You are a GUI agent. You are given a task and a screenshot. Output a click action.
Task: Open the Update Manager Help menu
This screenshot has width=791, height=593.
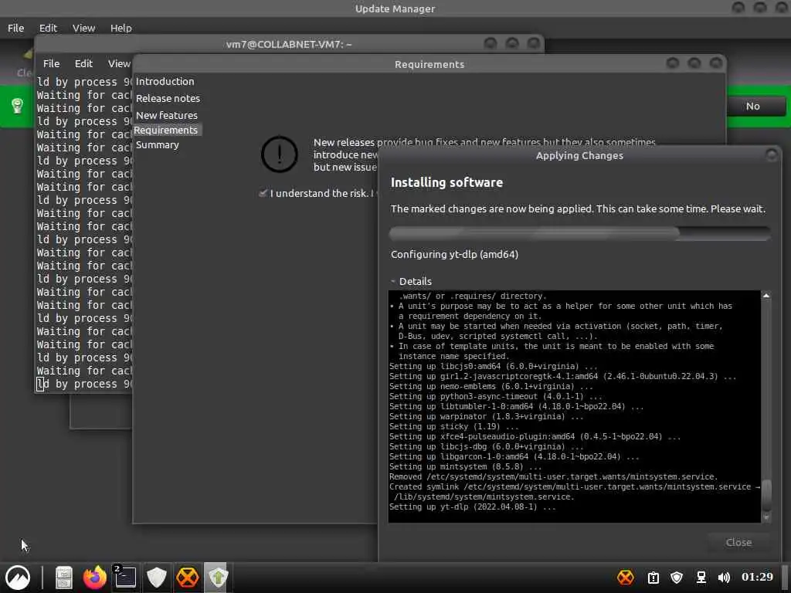click(x=121, y=29)
